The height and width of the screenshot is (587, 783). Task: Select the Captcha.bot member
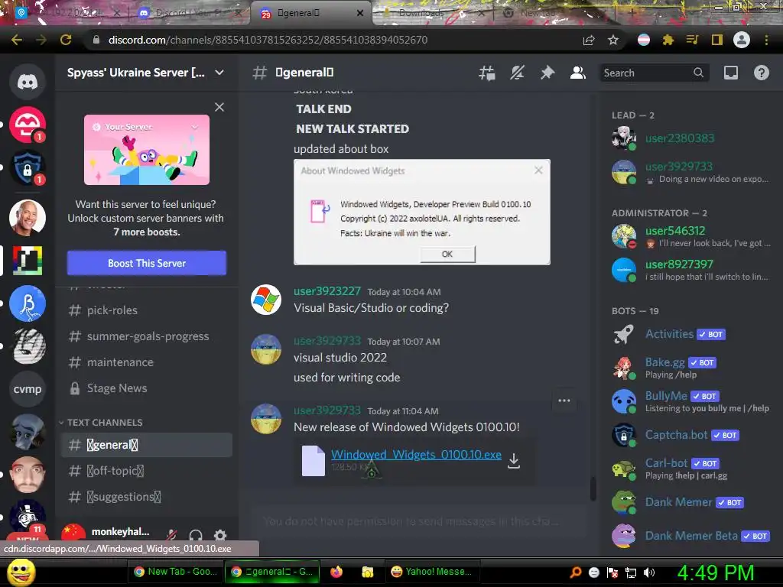(x=691, y=435)
